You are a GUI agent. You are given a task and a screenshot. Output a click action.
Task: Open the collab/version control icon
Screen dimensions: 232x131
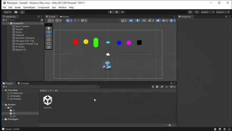(x=22, y=12)
